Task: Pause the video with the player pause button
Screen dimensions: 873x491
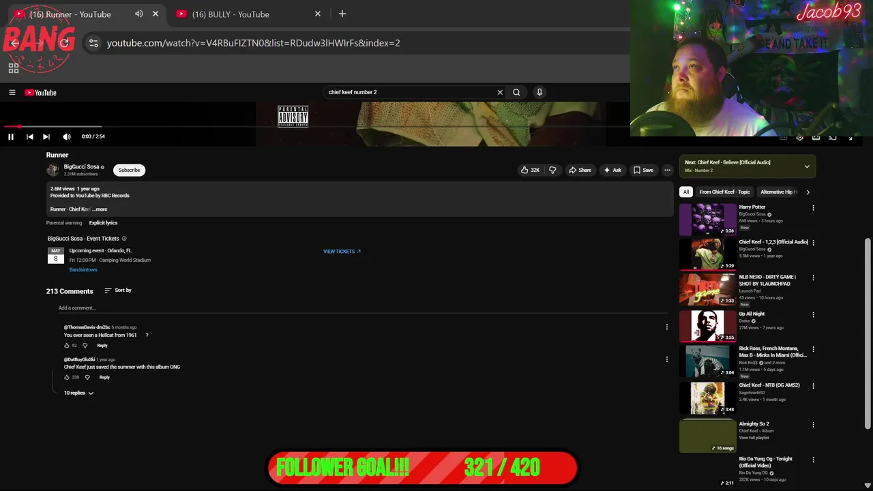Action: (11, 136)
